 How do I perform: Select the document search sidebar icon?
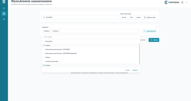tap(4, 14)
